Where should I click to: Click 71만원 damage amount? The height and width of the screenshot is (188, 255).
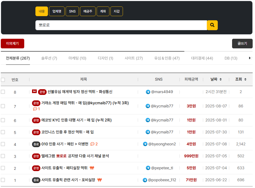[x=191, y=180]
